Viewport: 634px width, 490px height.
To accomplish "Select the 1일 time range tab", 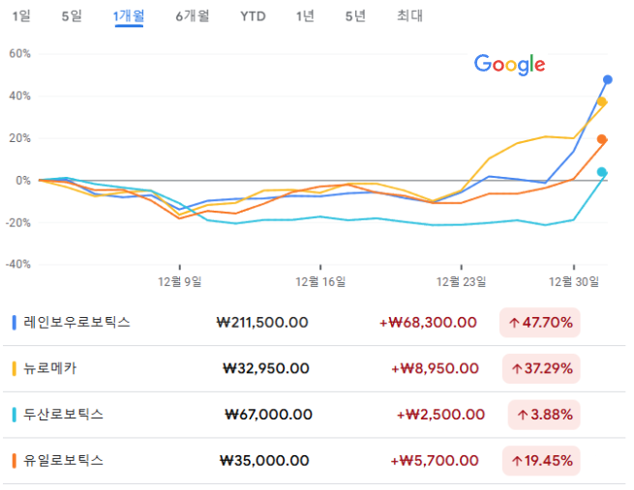I will tap(21, 16).
